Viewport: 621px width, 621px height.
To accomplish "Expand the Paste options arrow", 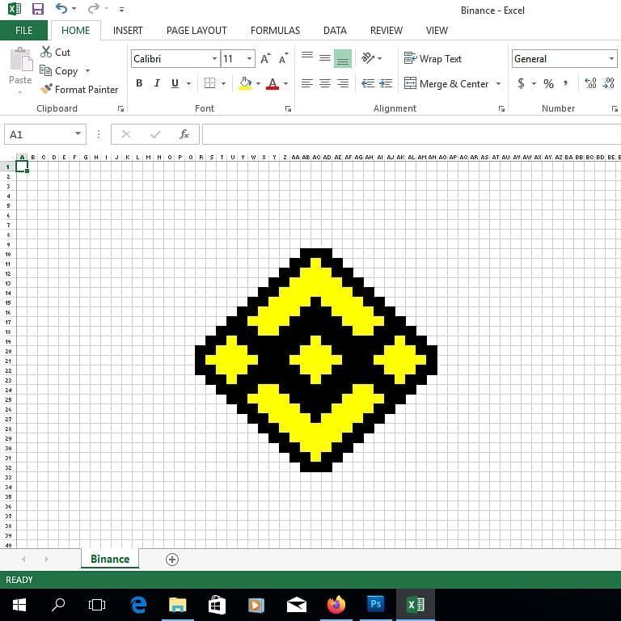I will pyautogui.click(x=19, y=93).
